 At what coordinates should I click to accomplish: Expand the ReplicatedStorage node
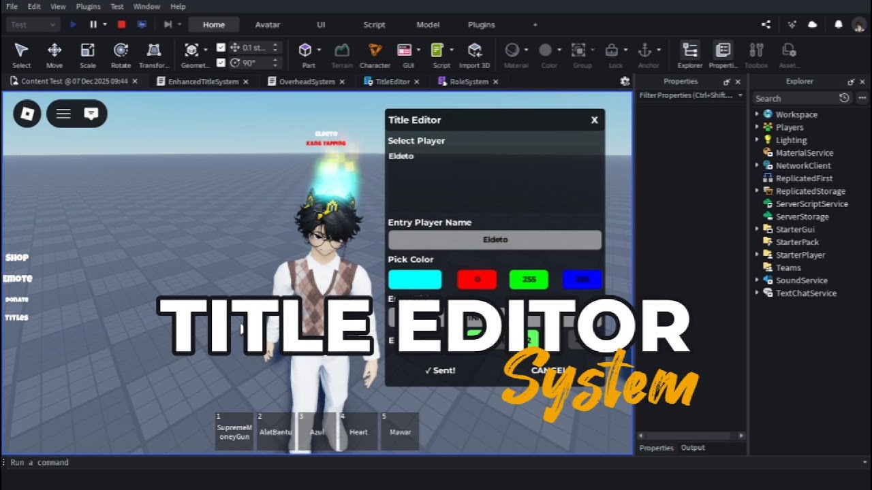pos(757,191)
